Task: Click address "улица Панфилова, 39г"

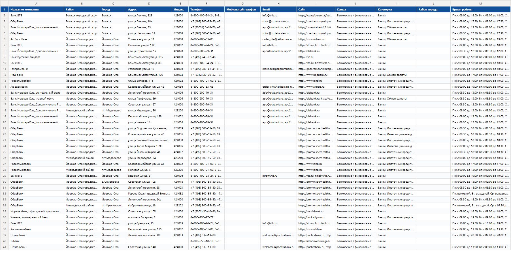Action: 149,99
